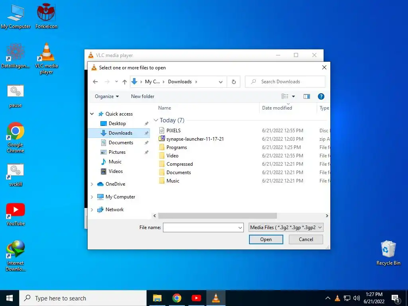This screenshot has height=306, width=408.
Task: Open the Media Files type filter dropdown
Action: click(286, 228)
